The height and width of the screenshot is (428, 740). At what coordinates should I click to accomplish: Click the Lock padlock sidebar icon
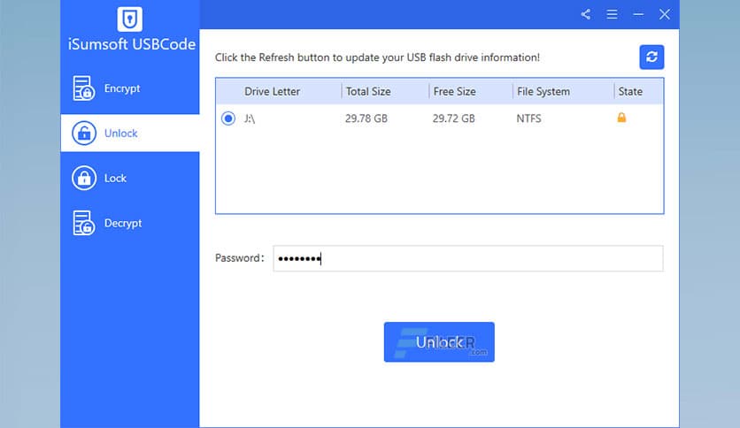tap(84, 178)
